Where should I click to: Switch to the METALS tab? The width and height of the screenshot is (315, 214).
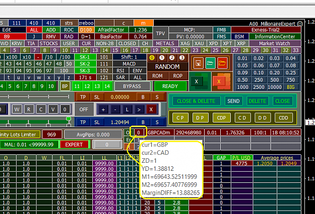[x=165, y=43]
